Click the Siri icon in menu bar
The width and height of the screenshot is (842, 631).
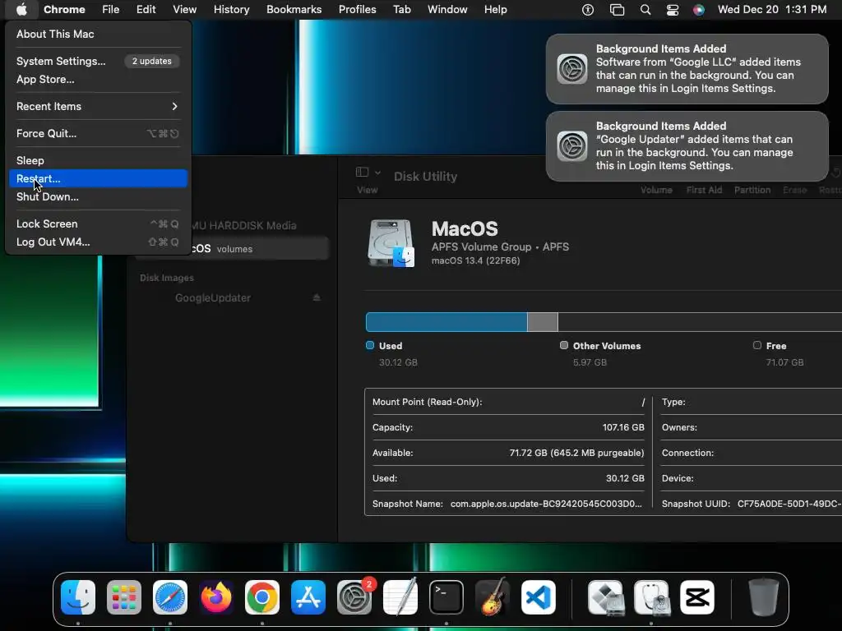[x=699, y=10]
